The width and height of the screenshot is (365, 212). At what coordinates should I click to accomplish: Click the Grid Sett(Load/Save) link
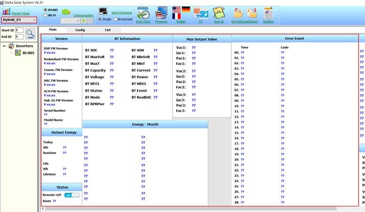pos(245,22)
